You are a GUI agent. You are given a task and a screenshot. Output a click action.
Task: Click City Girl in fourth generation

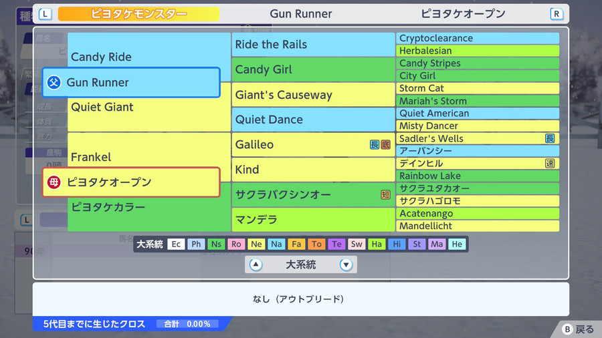tap(478, 76)
